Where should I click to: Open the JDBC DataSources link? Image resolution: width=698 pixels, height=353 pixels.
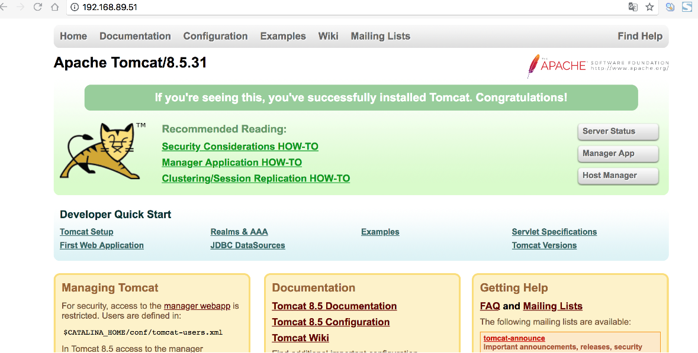coord(247,245)
